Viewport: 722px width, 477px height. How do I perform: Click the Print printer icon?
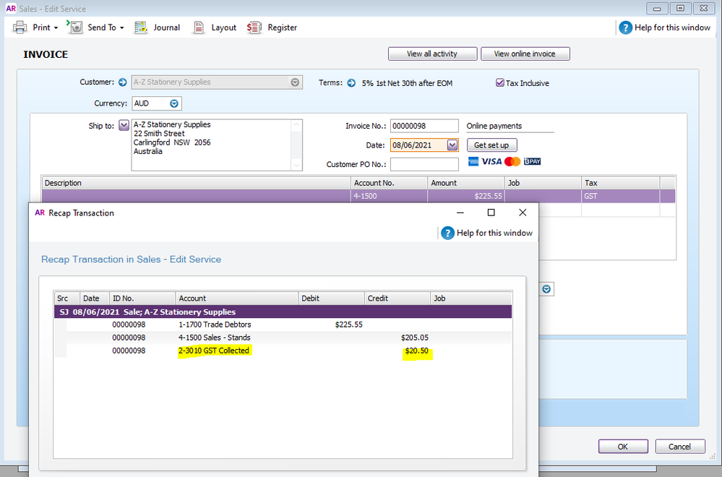pos(20,27)
